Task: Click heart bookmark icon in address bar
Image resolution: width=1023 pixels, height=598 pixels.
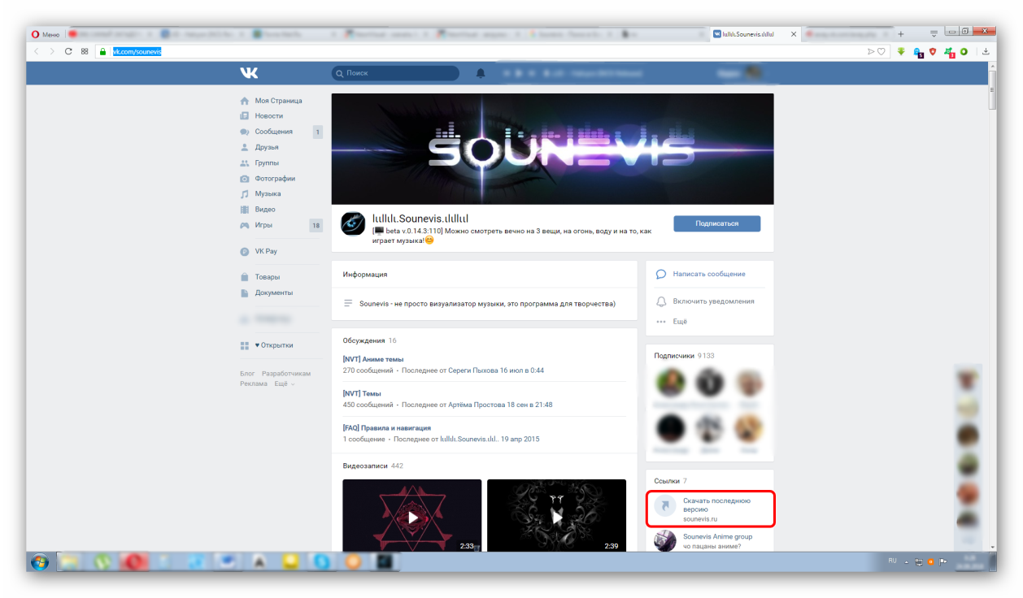Action: (x=881, y=51)
